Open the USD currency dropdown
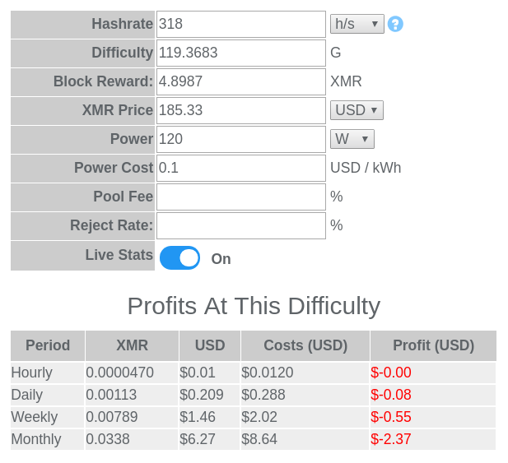This screenshot has height=463, width=508. coord(357,110)
